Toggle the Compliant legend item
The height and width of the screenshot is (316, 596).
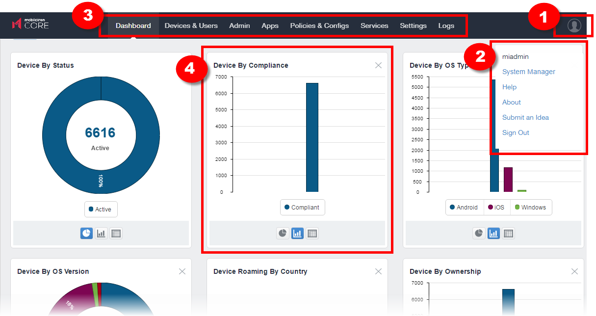(x=302, y=208)
